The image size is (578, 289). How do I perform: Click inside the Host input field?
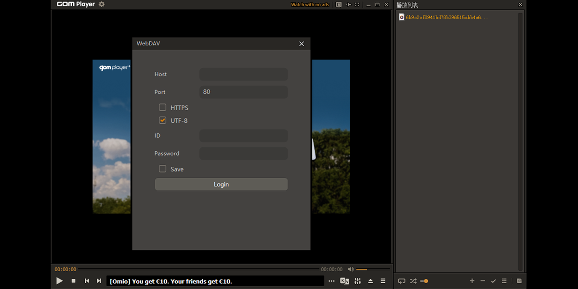[243, 74]
